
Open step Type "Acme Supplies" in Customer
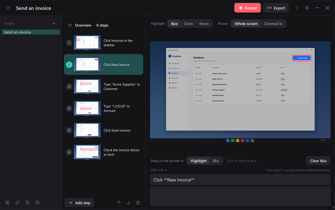point(104,86)
